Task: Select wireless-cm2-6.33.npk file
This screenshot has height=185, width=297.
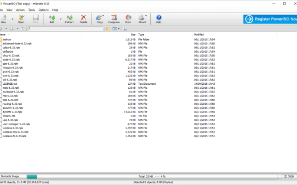Action: click(x=16, y=132)
